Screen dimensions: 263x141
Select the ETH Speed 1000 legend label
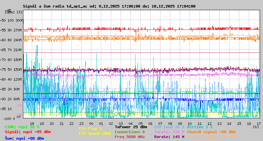(95, 133)
